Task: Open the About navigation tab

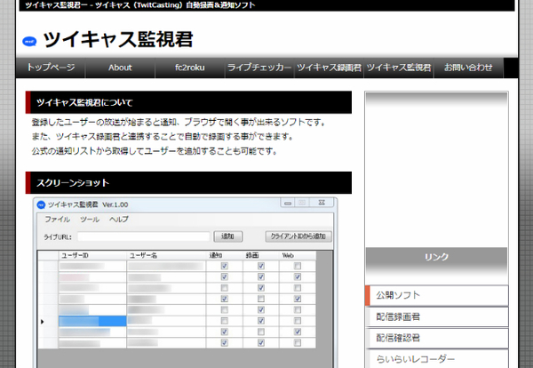Action: (120, 68)
